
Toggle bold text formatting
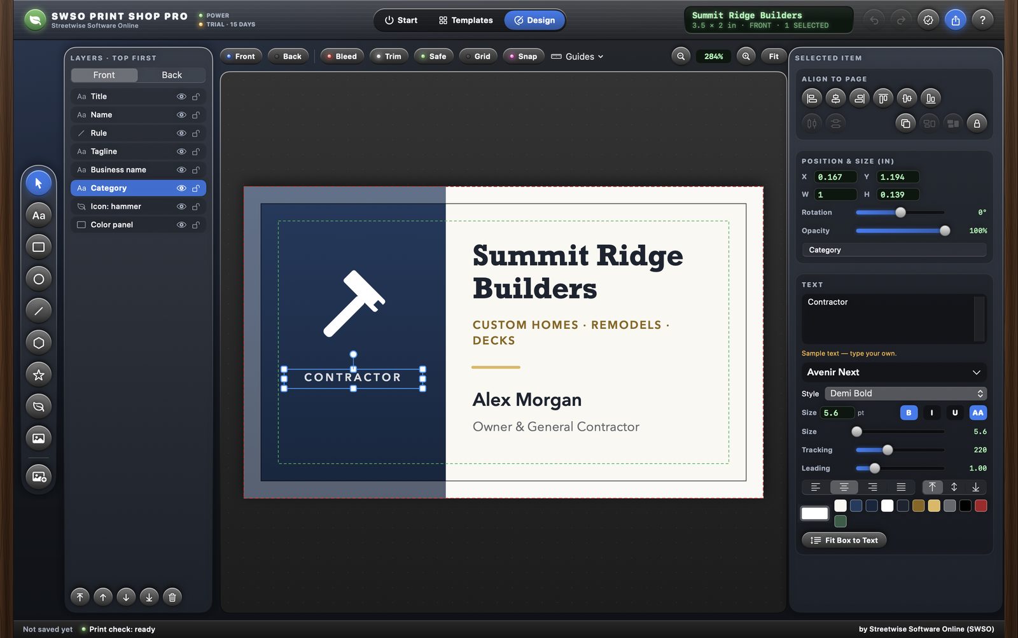[909, 413]
